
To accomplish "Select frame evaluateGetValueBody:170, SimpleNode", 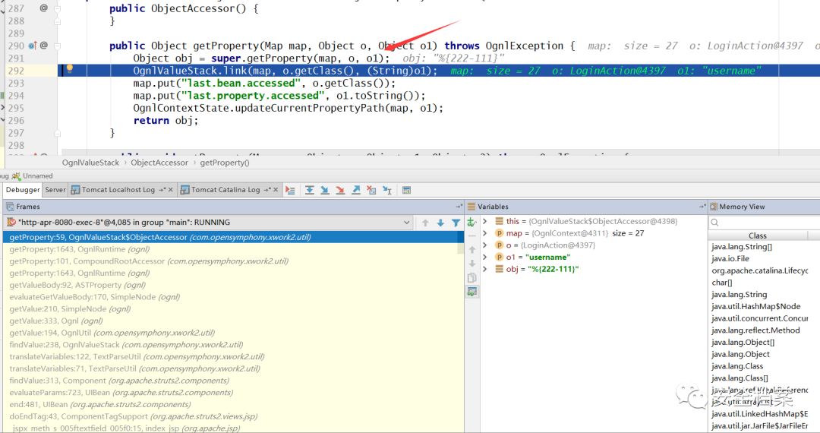I will tap(233, 297).
